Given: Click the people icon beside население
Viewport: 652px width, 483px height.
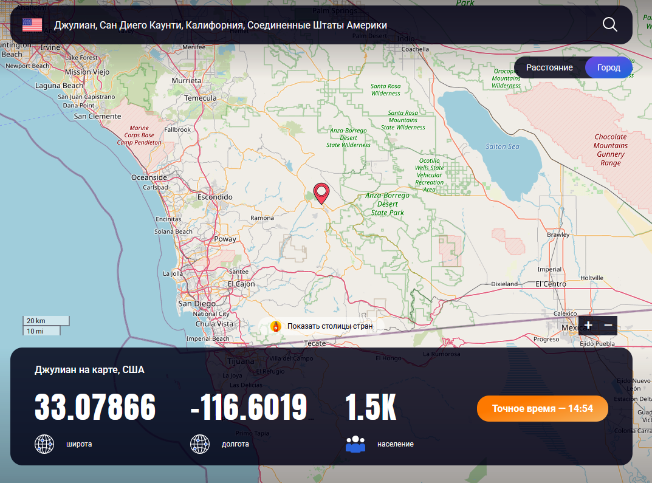Looking at the screenshot, I should coord(355,444).
